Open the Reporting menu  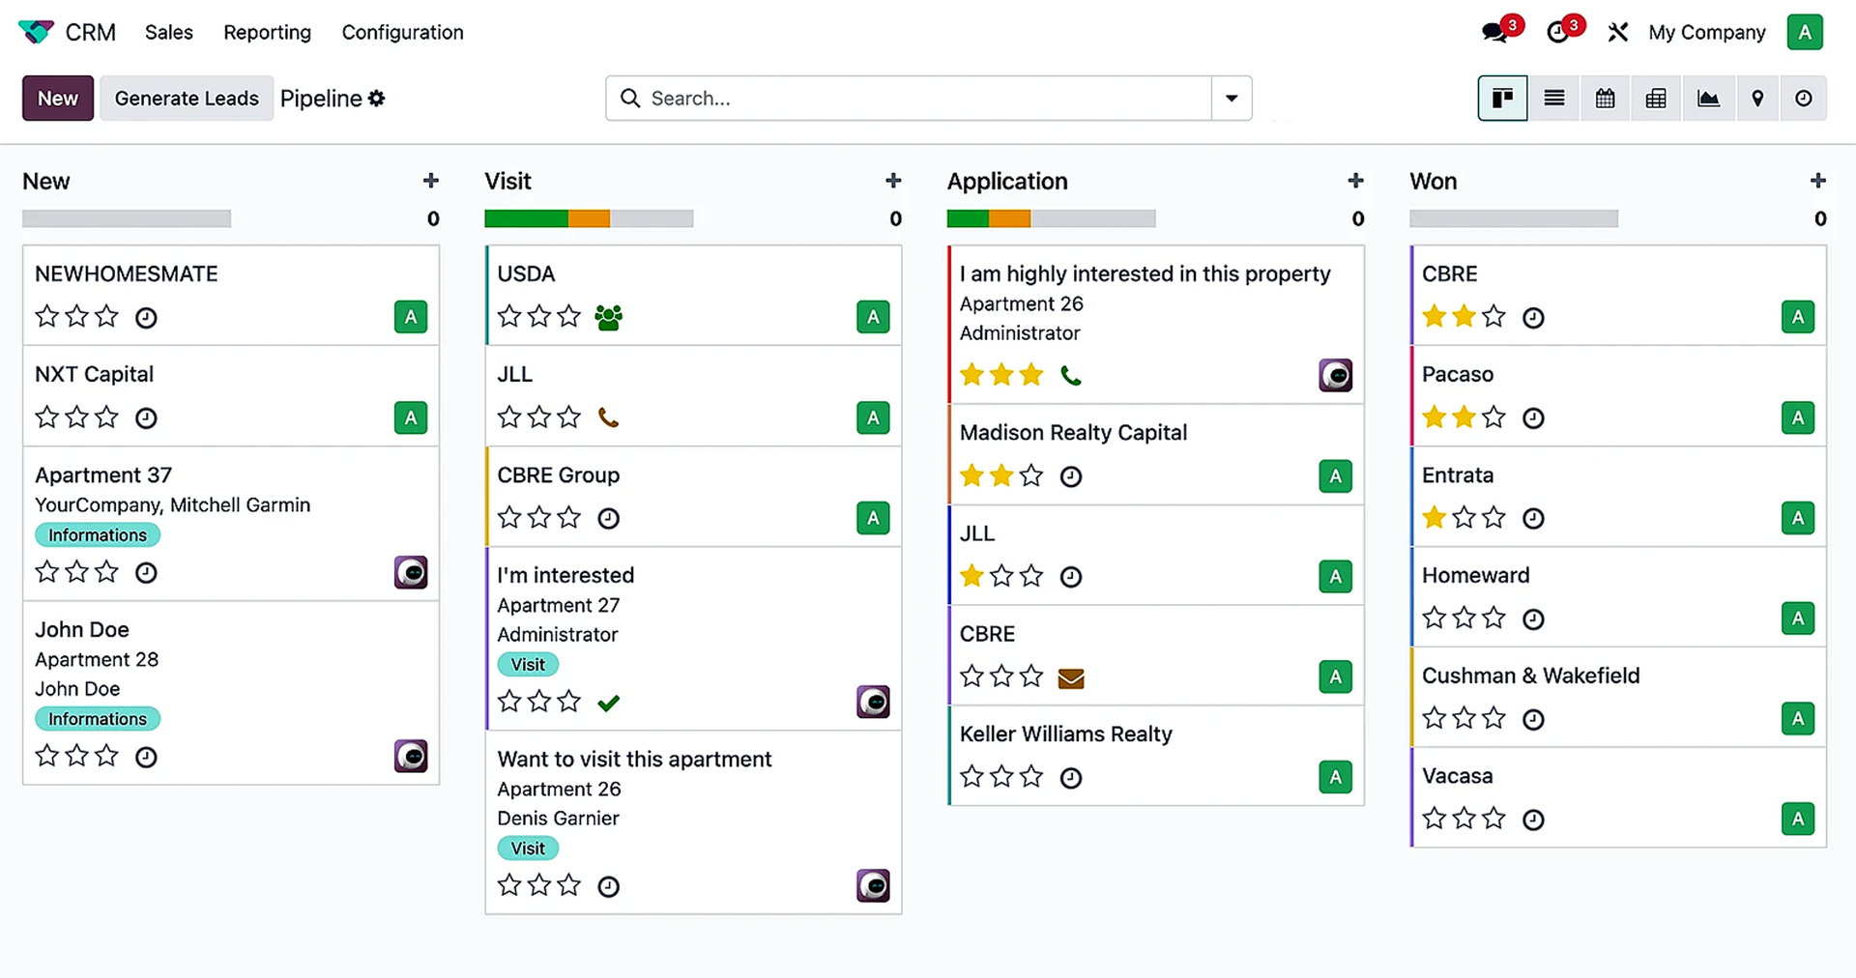(x=267, y=33)
